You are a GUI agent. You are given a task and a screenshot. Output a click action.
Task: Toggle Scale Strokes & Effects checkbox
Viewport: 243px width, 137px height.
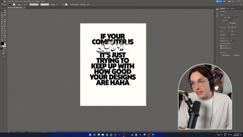pos(221,48)
